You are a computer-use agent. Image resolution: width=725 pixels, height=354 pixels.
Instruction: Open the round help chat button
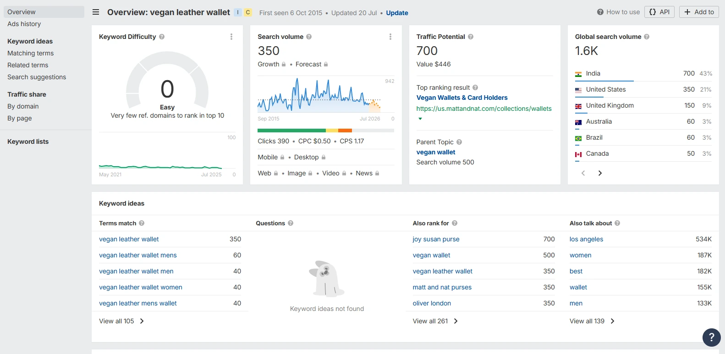pos(712,338)
